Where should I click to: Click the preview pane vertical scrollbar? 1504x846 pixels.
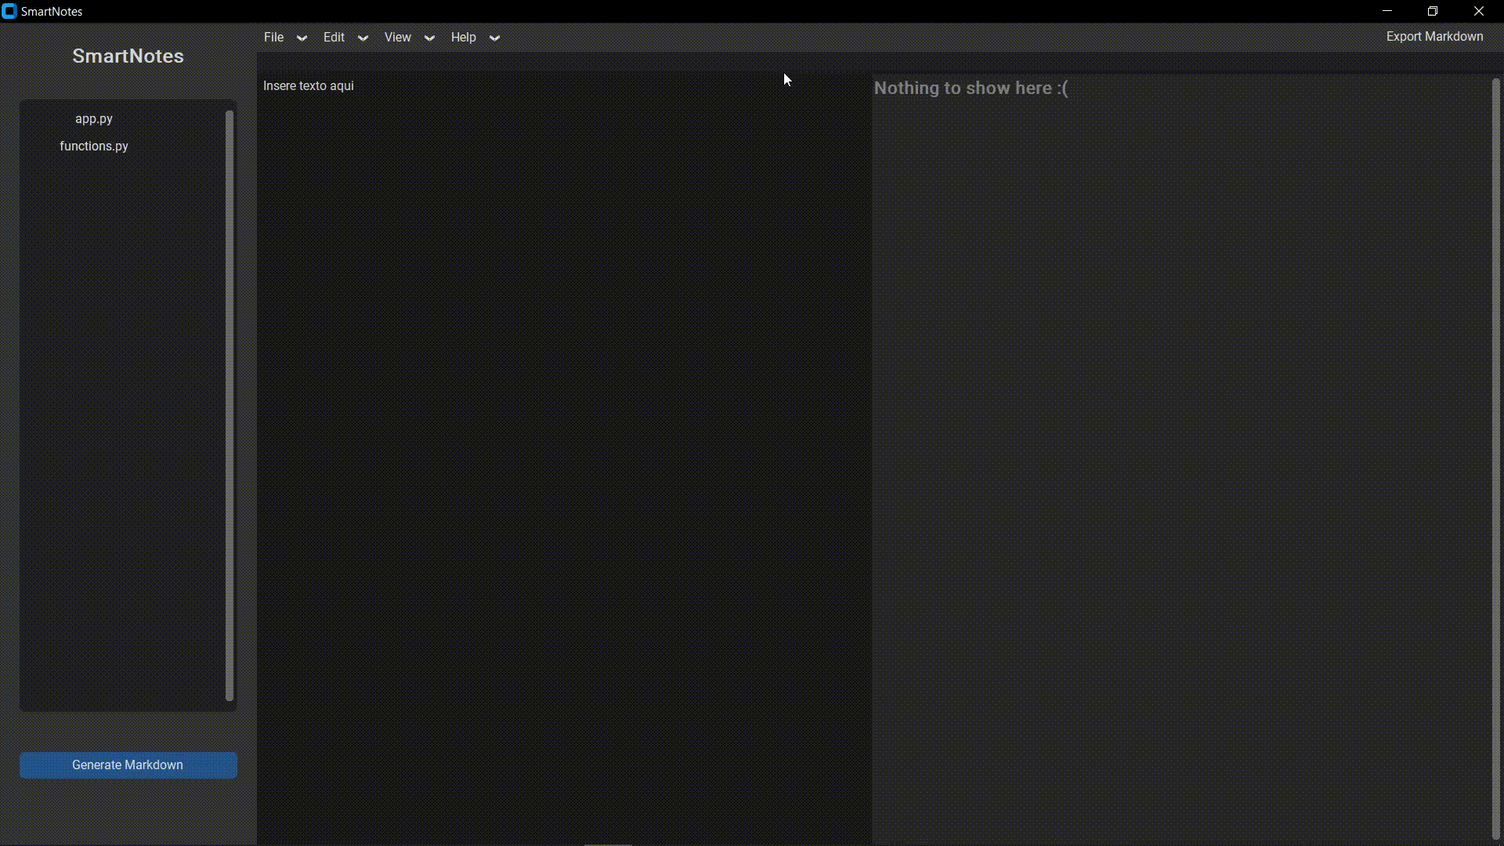pyautogui.click(x=1495, y=458)
